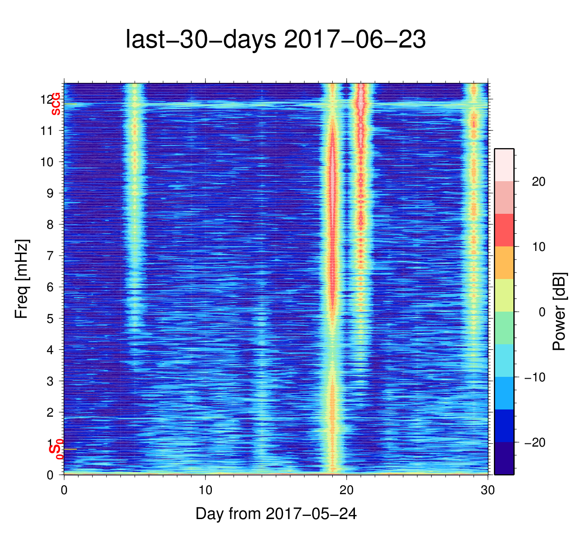The height and width of the screenshot is (539, 584).
Task: Click the colorbar tick label "−20"
Action: (535, 443)
